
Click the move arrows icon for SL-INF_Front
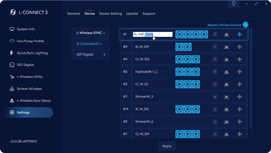[x=240, y=34]
